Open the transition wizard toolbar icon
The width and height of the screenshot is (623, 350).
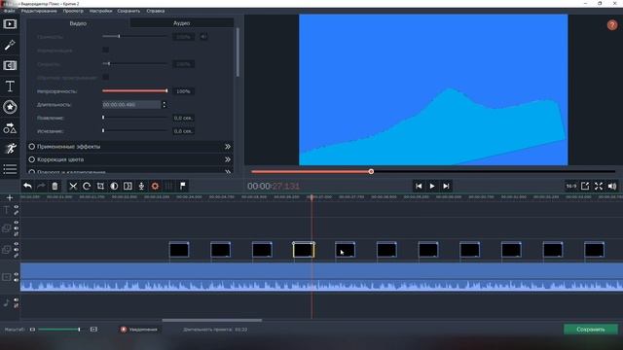coord(128,186)
